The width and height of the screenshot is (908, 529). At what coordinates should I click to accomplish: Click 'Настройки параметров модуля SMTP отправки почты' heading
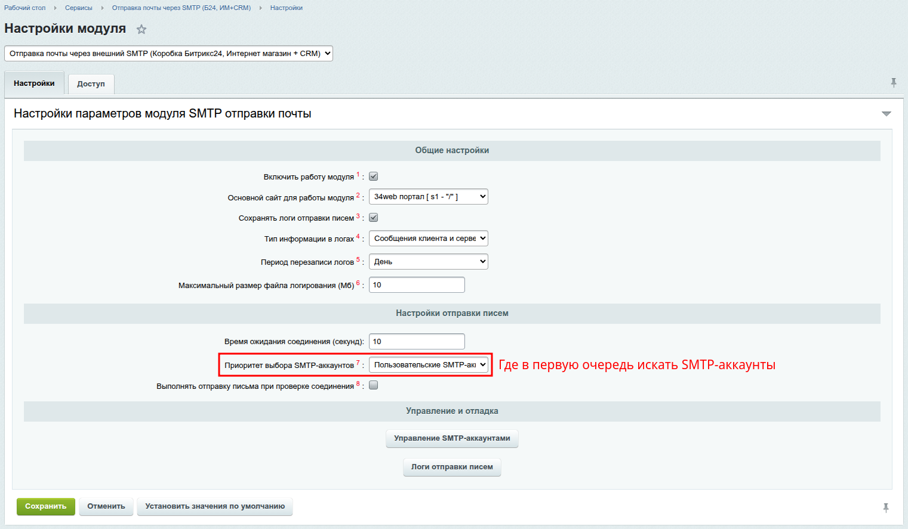pyautogui.click(x=162, y=113)
